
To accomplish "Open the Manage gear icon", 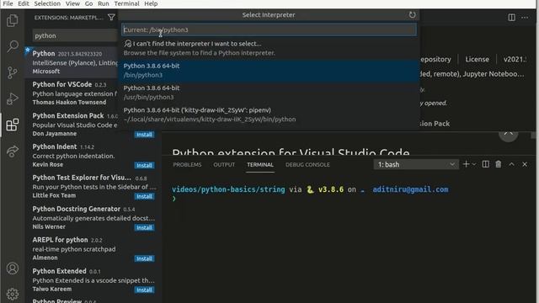I will (x=13, y=294).
